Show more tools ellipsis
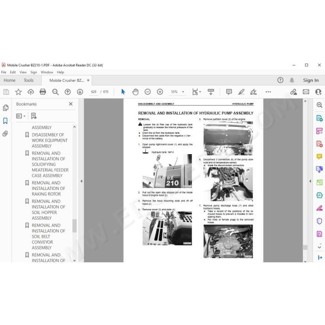Image resolution: width=325 pixels, height=325 pixels. (x=268, y=91)
